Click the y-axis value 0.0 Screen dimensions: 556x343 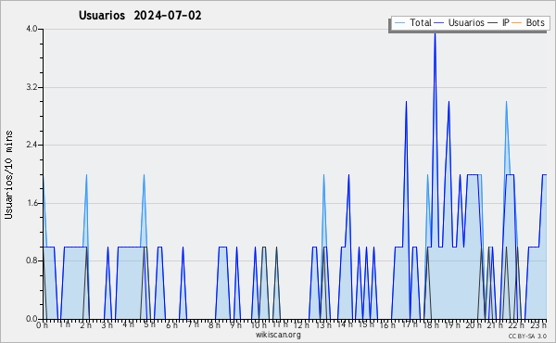pyautogui.click(x=32, y=319)
